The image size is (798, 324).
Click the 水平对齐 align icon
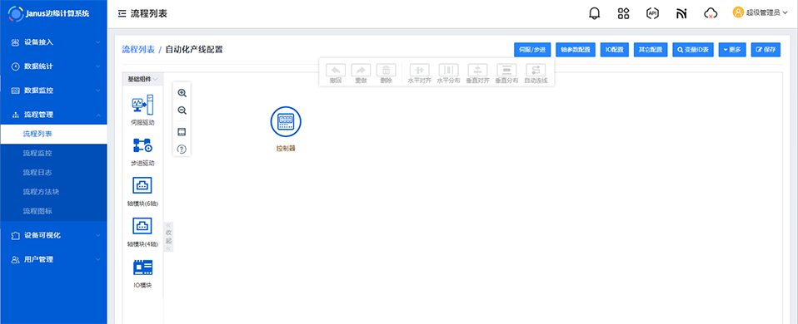[x=419, y=70]
